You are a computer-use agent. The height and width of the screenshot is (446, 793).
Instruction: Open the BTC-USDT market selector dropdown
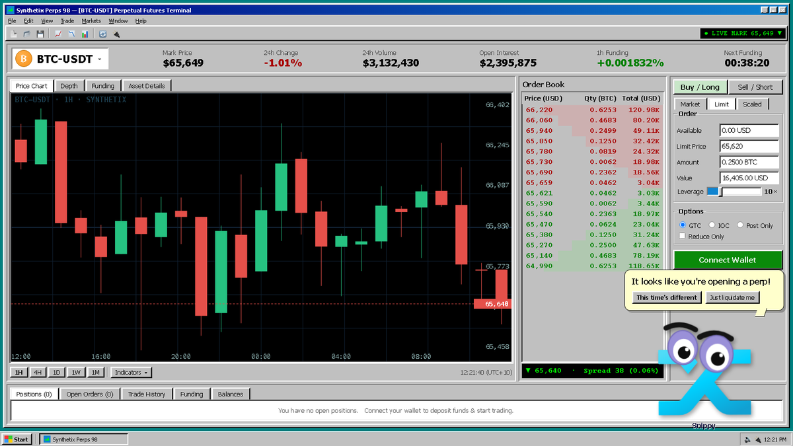[60, 59]
